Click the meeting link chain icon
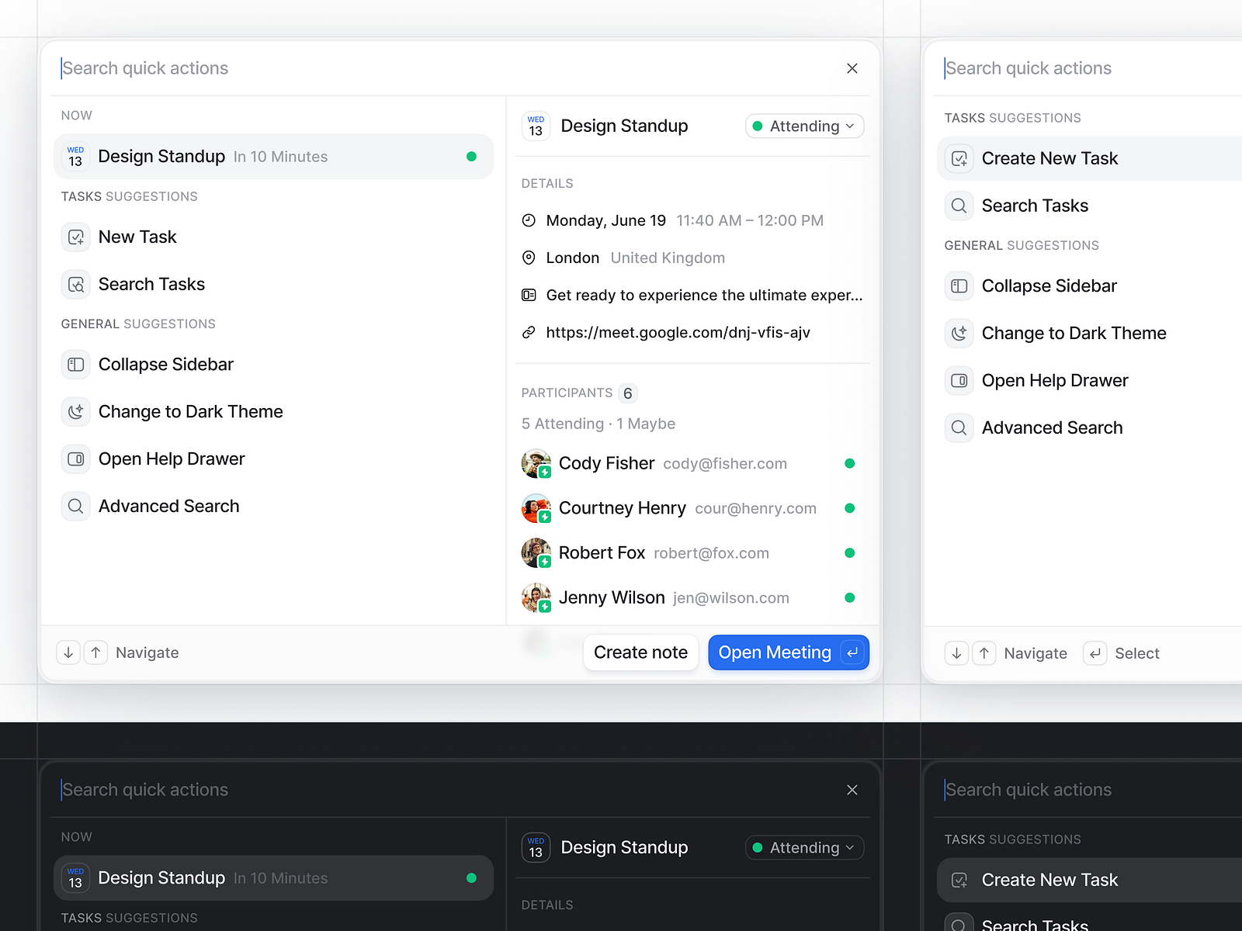Image resolution: width=1242 pixels, height=931 pixels. [529, 332]
